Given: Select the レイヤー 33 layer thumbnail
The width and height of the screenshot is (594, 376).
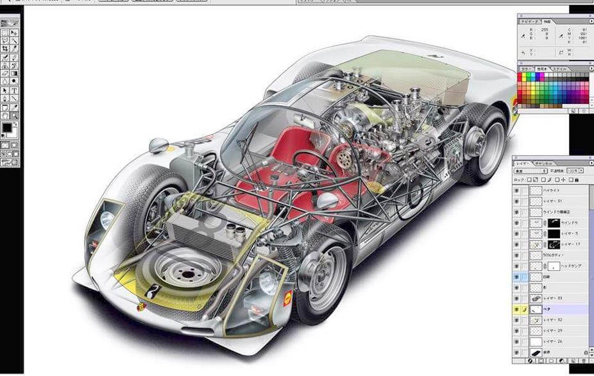Looking at the screenshot, I should click(x=536, y=298).
